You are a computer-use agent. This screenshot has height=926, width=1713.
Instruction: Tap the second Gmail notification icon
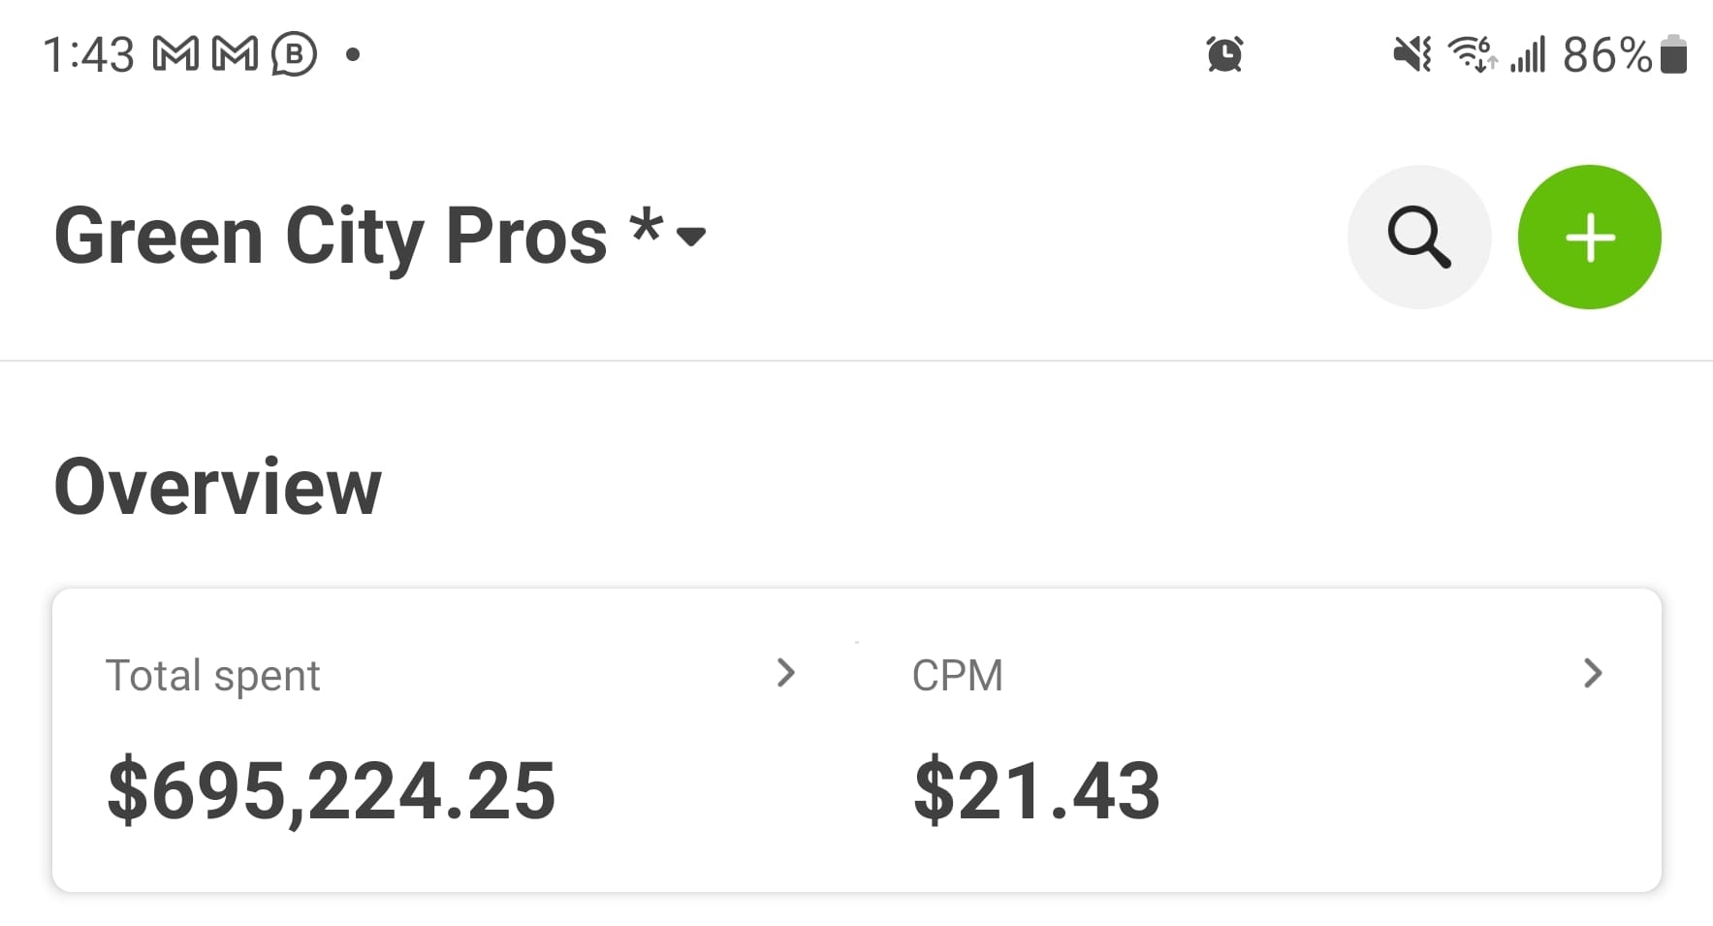pos(235,54)
